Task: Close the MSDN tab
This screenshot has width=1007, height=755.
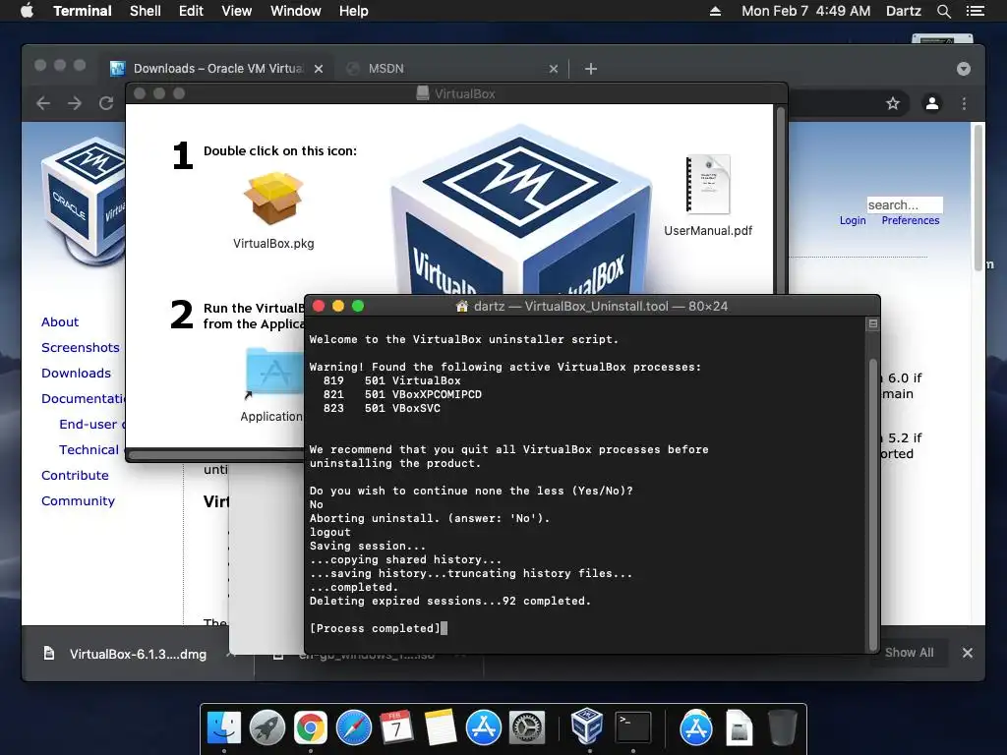Action: [x=554, y=69]
